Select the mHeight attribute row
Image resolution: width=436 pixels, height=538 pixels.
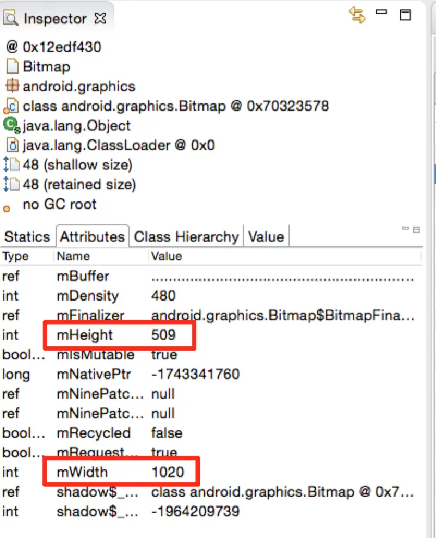pyautogui.click(x=211, y=335)
